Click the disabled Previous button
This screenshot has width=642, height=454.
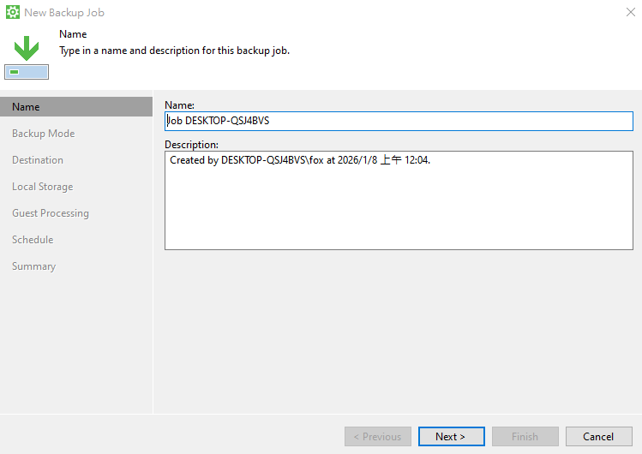(378, 436)
